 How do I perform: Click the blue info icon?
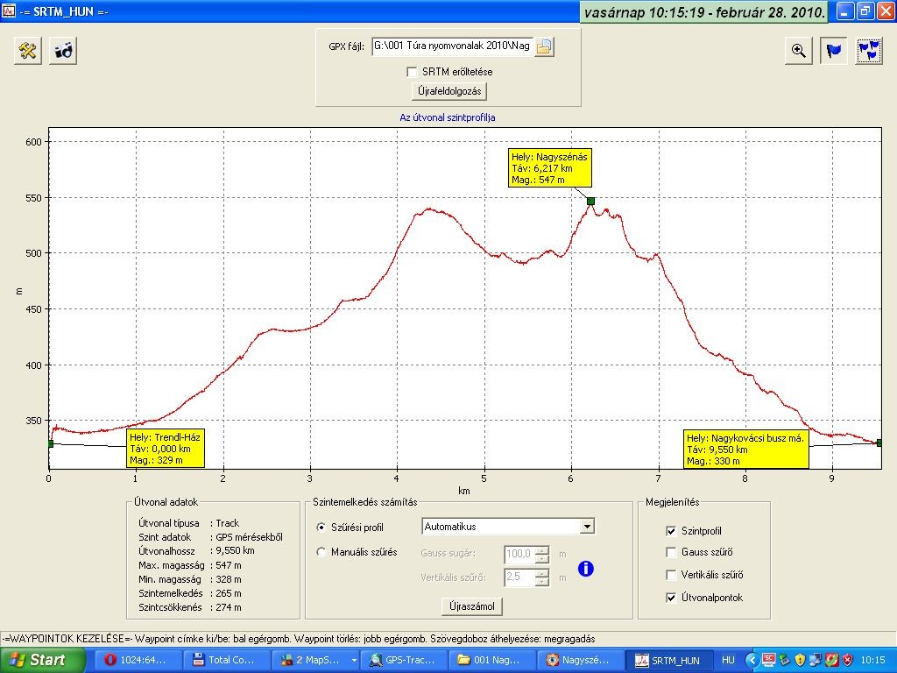(586, 569)
